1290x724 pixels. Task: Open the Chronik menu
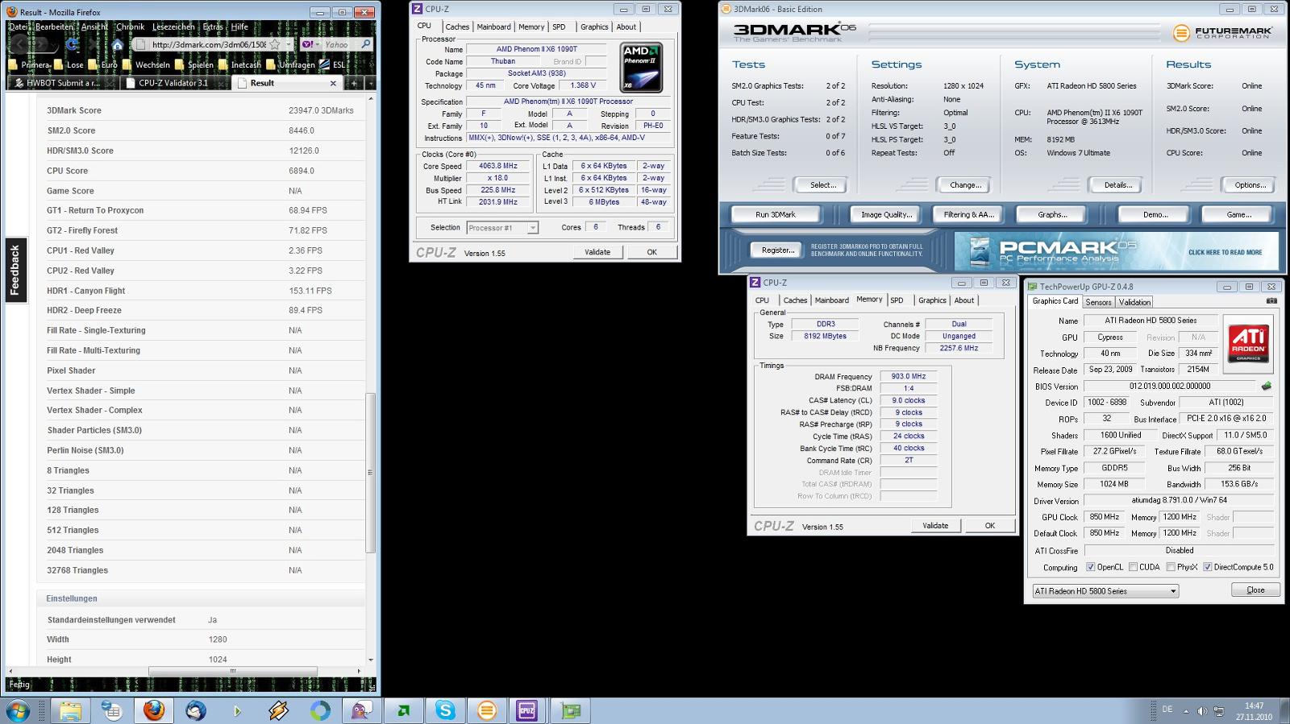pos(130,27)
